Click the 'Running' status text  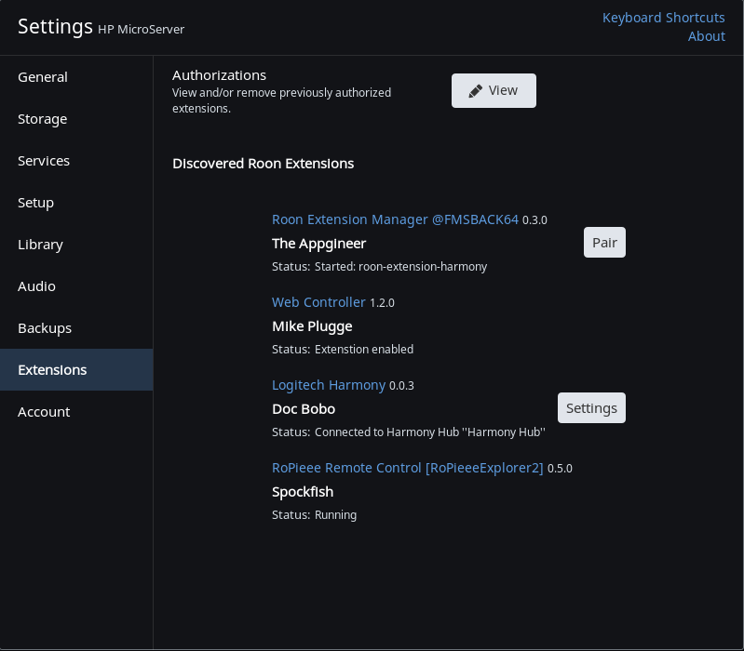[x=335, y=515]
